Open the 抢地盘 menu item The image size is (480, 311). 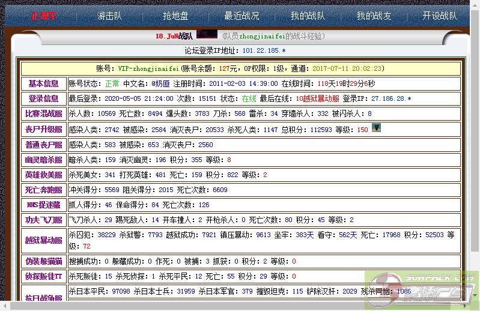point(175,16)
